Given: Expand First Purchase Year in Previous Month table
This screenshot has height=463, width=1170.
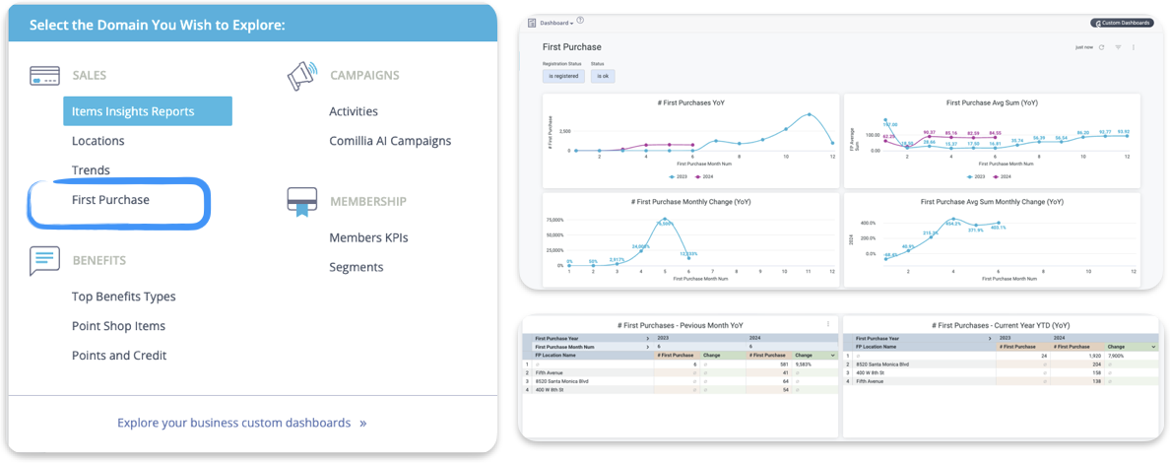Looking at the screenshot, I should [648, 338].
